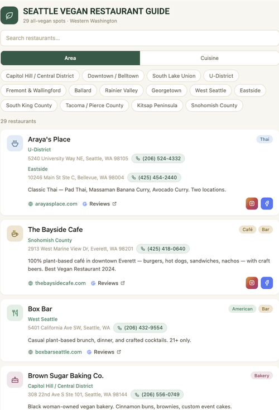Click Bar tag on Box Bar
This screenshot has height=410, width=279.
(x=266, y=309)
